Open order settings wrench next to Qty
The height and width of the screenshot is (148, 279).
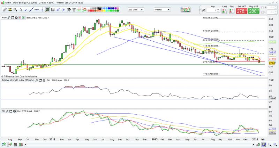pyautogui.click(x=203, y=10)
